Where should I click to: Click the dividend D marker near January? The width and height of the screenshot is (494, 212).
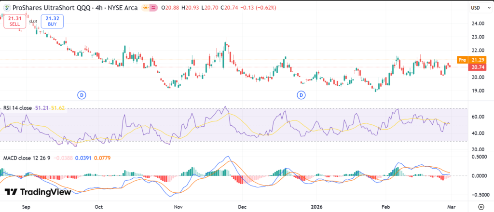coord(302,95)
